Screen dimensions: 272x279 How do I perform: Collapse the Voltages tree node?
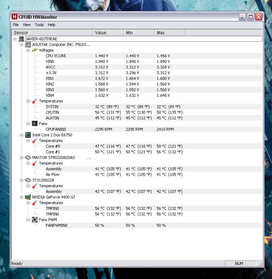tap(28, 50)
